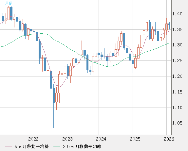The height and width of the screenshot is (151, 188).
Task: Click the 1.05 price axis label
Action: pos(177,123)
